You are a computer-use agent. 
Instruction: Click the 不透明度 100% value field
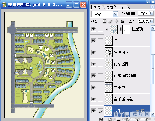coord(144,14)
